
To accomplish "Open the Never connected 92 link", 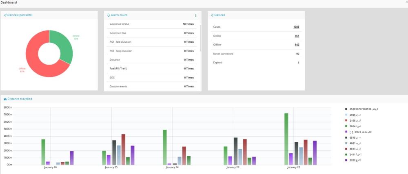I will (x=297, y=54).
